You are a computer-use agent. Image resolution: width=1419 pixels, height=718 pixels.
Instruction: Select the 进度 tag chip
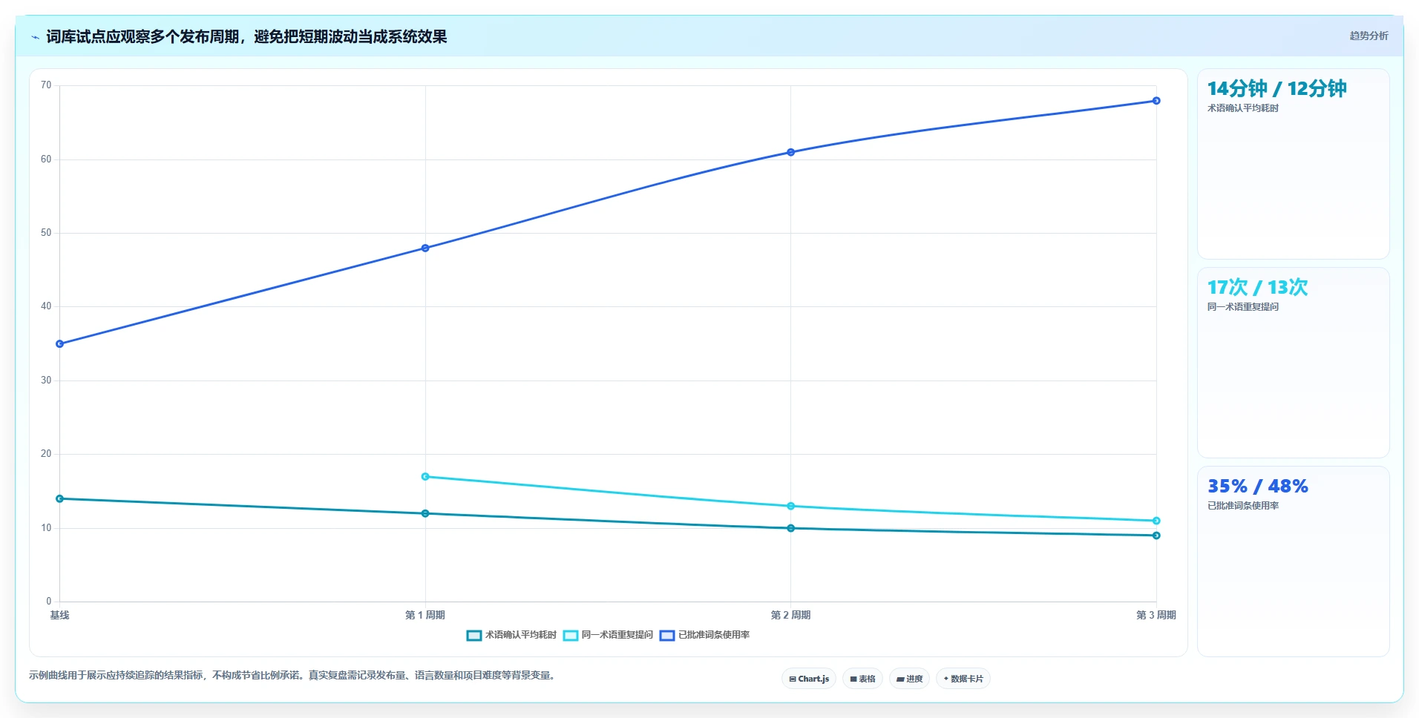point(909,679)
